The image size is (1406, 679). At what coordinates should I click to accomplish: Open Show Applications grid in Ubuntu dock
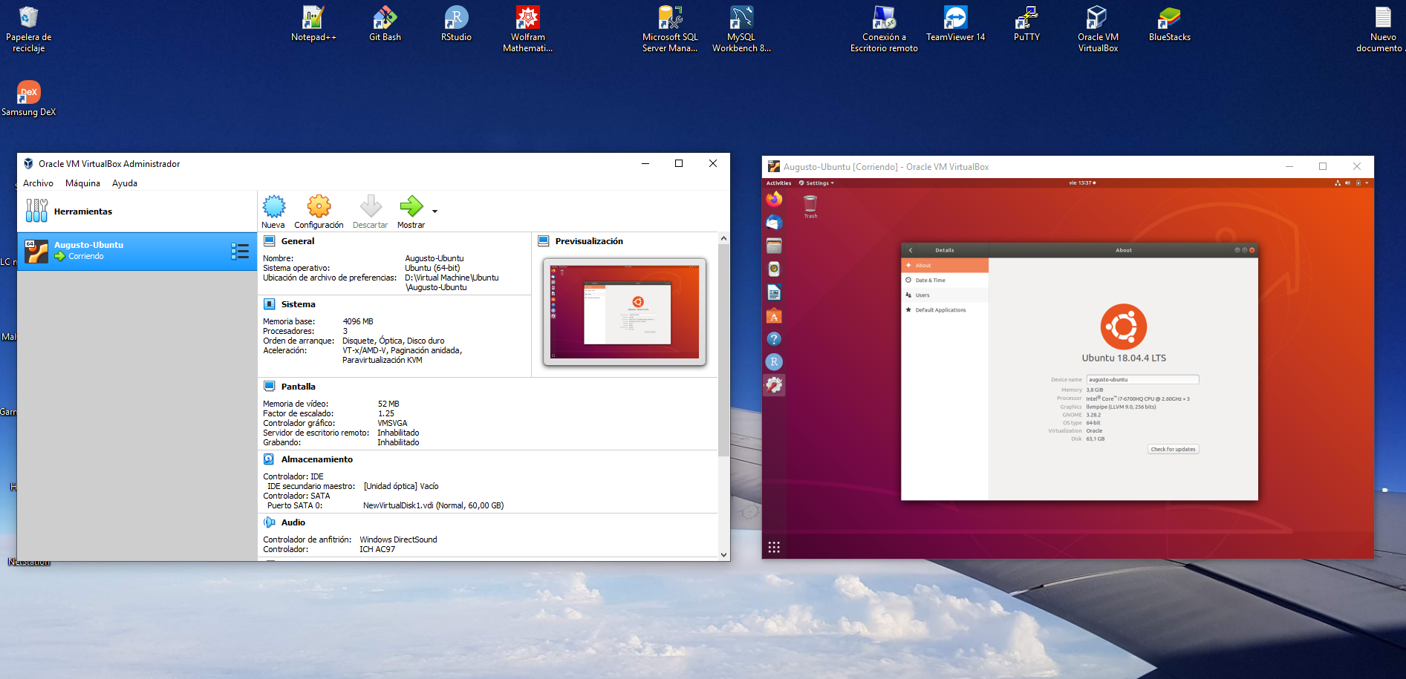[x=774, y=547]
